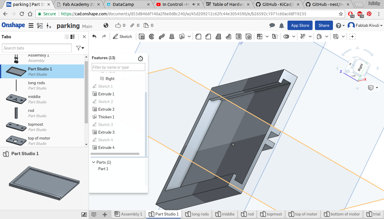Select the Revolve tool

151,36
